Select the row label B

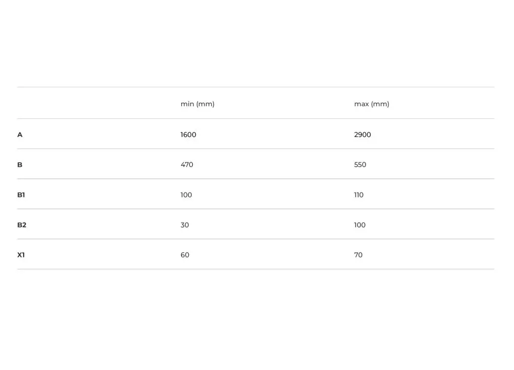pyautogui.click(x=20, y=165)
